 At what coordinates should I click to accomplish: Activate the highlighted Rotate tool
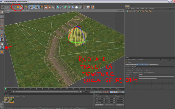click(21, 7)
